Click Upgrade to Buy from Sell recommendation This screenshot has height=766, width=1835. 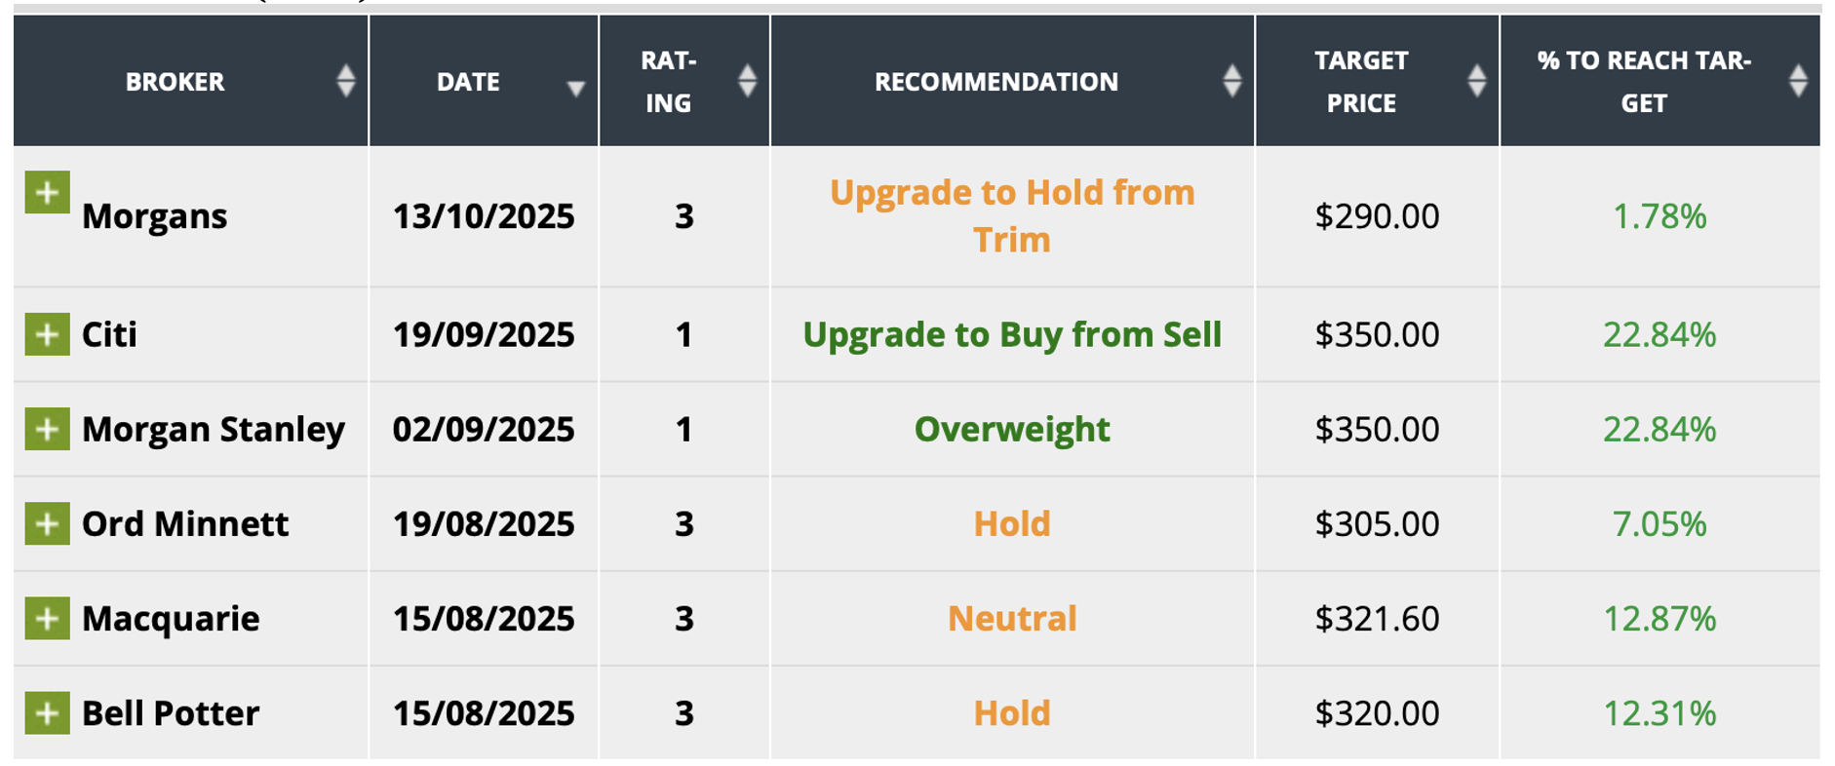[1011, 334]
